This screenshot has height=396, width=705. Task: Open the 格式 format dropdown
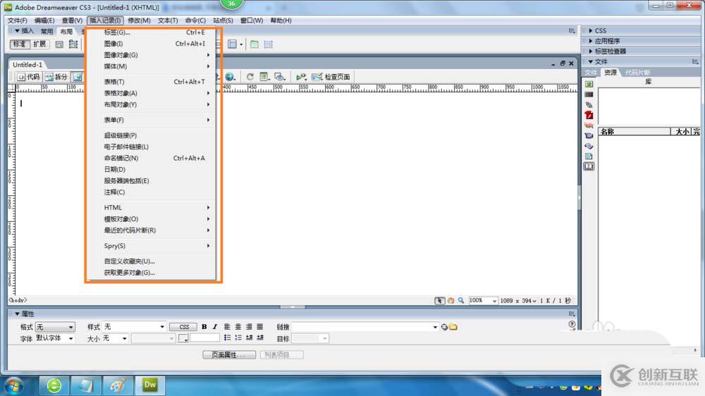[55, 327]
